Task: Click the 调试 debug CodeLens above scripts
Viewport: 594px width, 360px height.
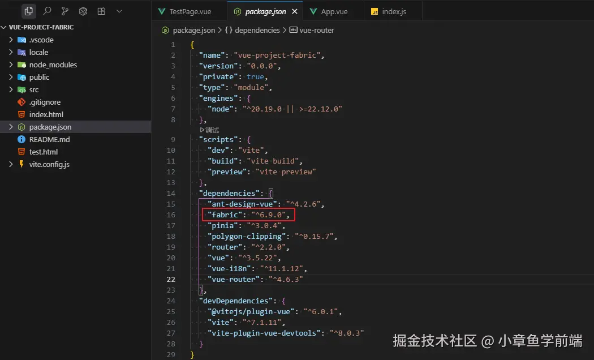Action: click(x=209, y=130)
